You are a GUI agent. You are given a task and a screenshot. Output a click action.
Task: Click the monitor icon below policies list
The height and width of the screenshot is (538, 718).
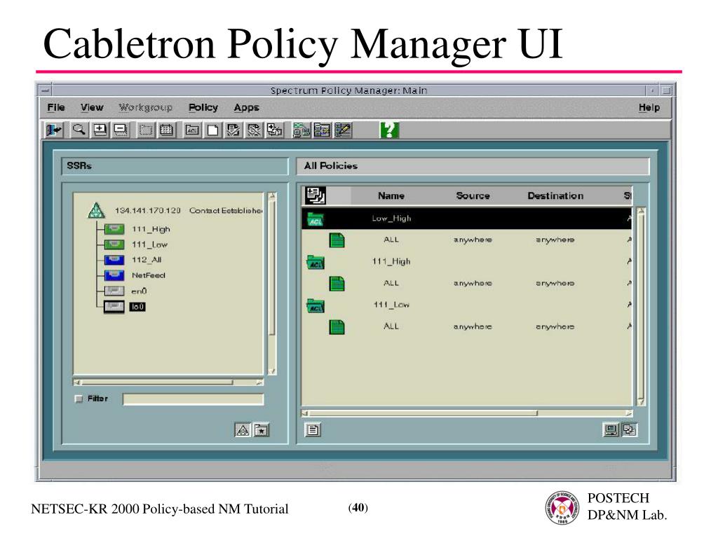[x=611, y=430]
